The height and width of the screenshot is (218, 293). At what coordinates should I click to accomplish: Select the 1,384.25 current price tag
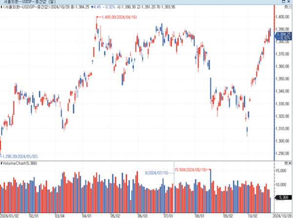tap(284, 35)
